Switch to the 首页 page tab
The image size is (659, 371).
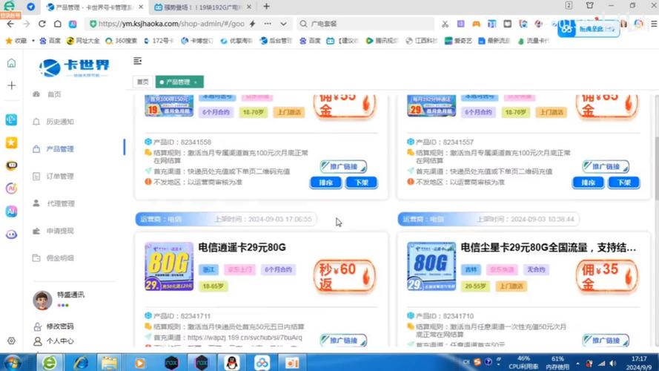143,82
